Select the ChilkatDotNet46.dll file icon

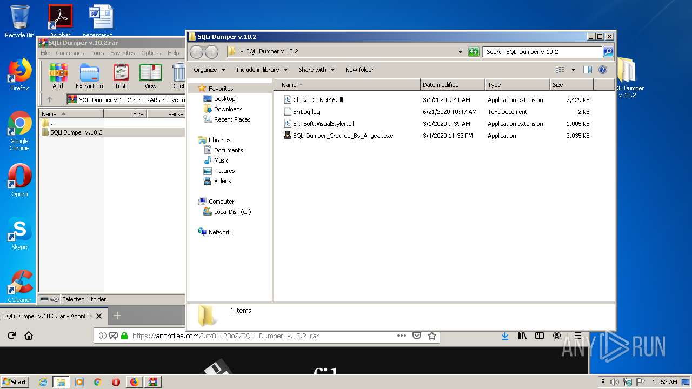pos(288,100)
